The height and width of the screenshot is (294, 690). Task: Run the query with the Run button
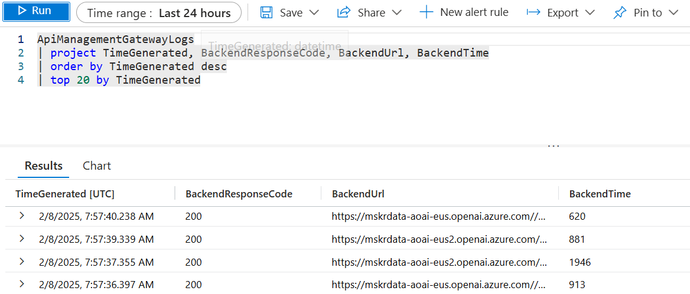(x=35, y=12)
